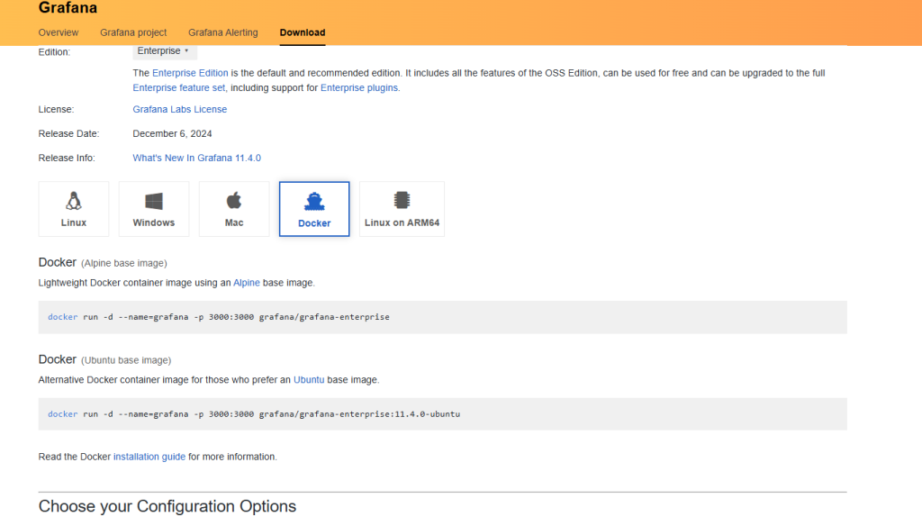Viewport: 922px width, 526px height.
Task: Click the Docker (Alpine base image) heading
Action: point(103,262)
